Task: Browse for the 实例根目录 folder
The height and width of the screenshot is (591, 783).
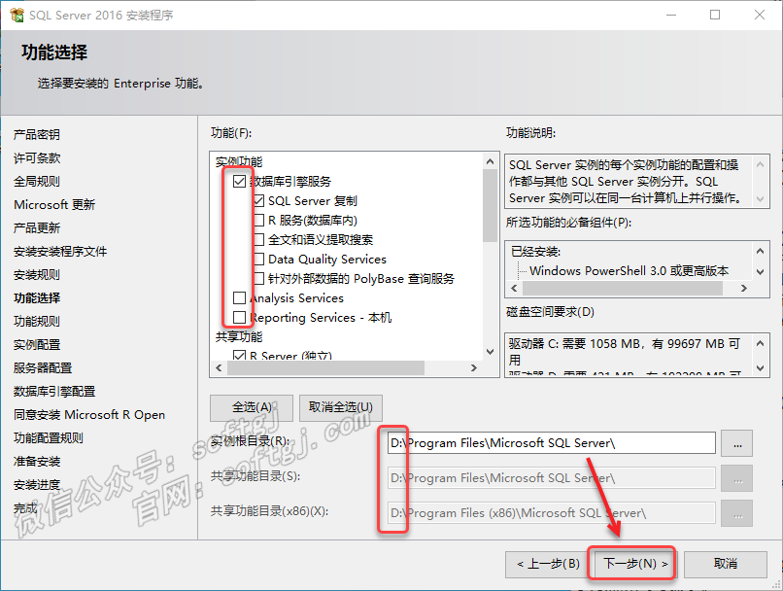Action: (x=737, y=443)
